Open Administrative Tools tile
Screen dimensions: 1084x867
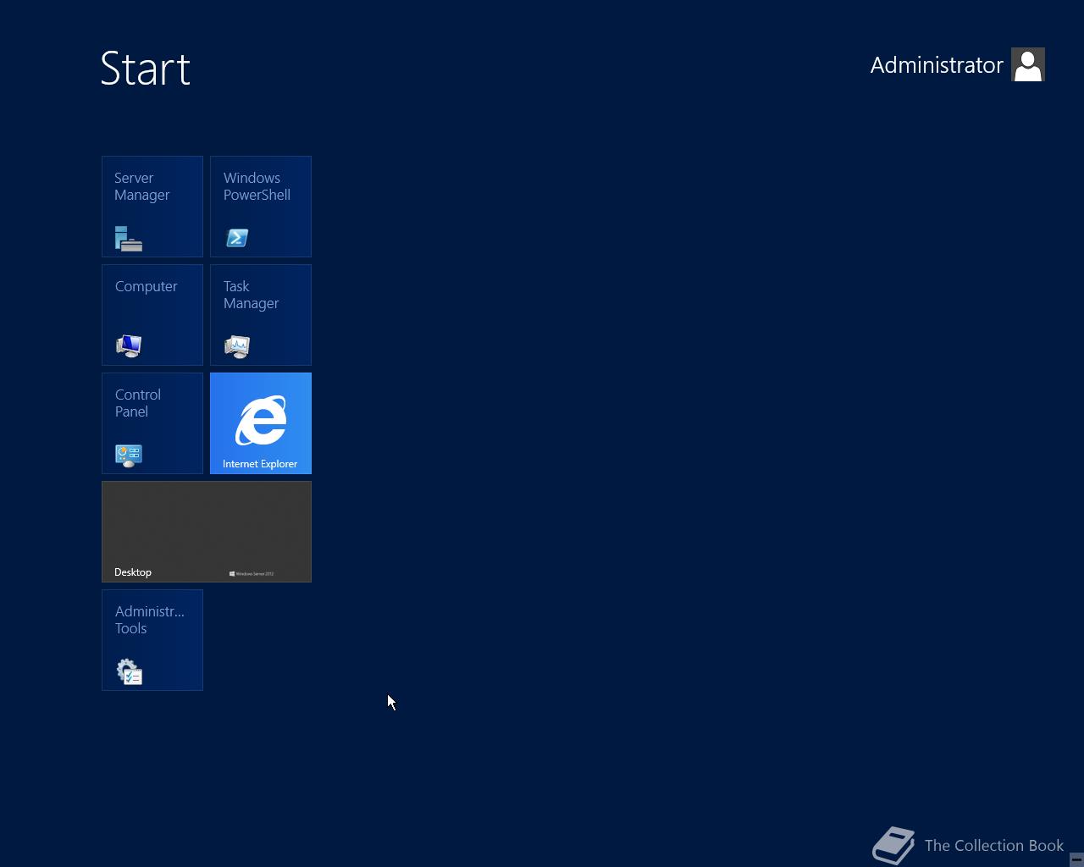click(x=152, y=640)
